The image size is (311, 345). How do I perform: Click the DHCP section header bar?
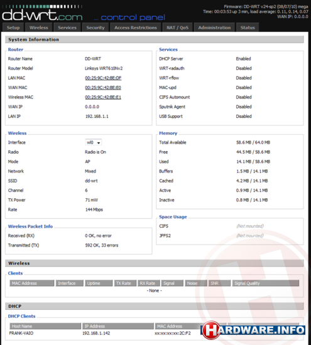(x=155, y=306)
